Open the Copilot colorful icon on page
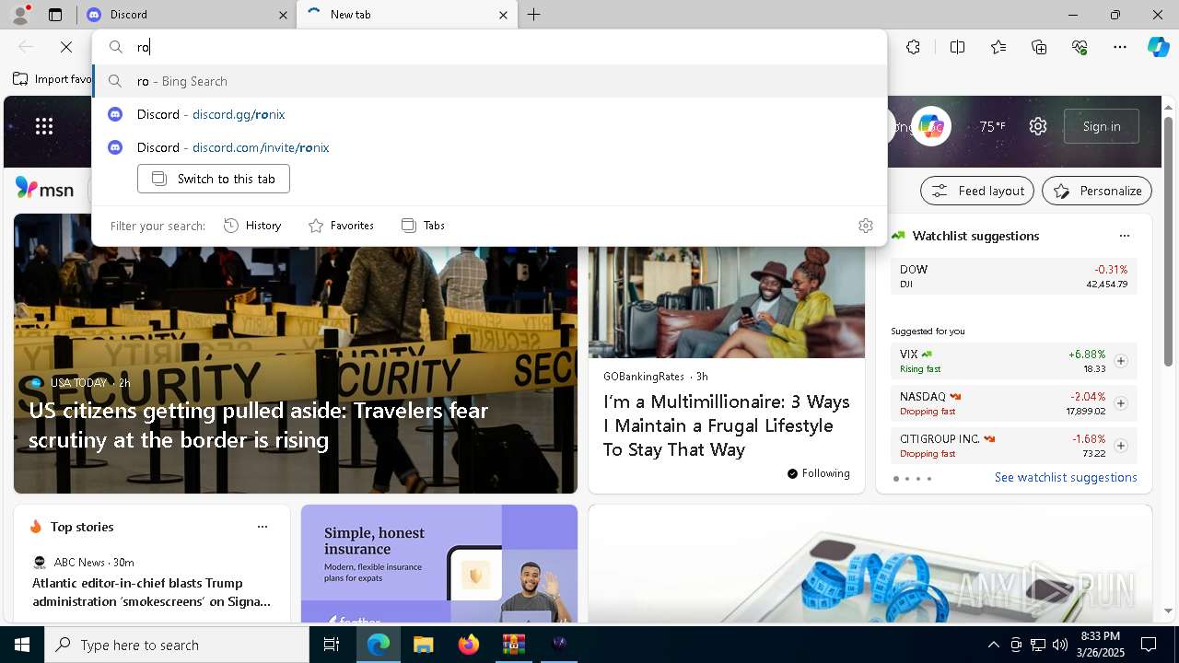 point(931,126)
